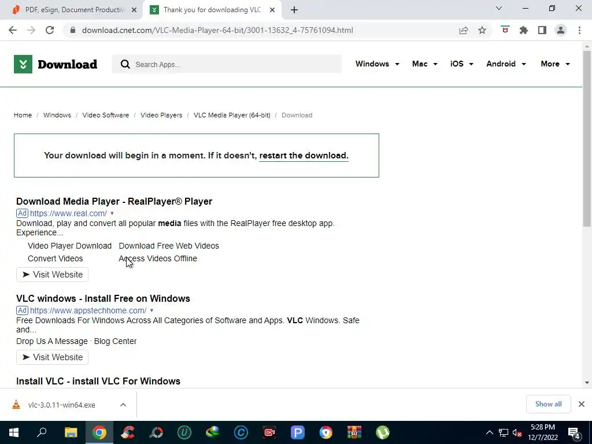
Task: Open the Blog Center link
Action: tap(115, 341)
